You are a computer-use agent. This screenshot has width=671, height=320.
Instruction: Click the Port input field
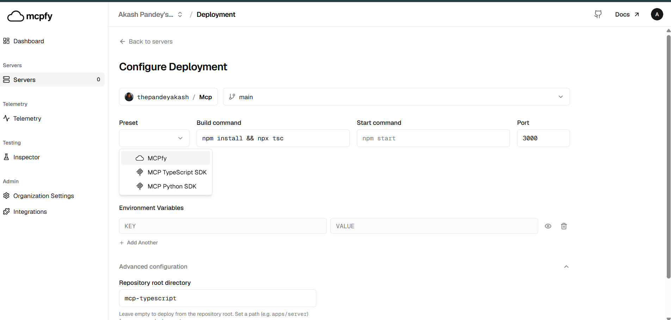click(x=543, y=138)
